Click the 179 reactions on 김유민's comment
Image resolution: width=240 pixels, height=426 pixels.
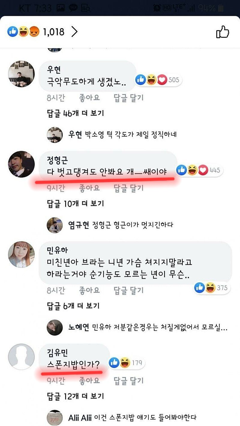[x=127, y=363]
